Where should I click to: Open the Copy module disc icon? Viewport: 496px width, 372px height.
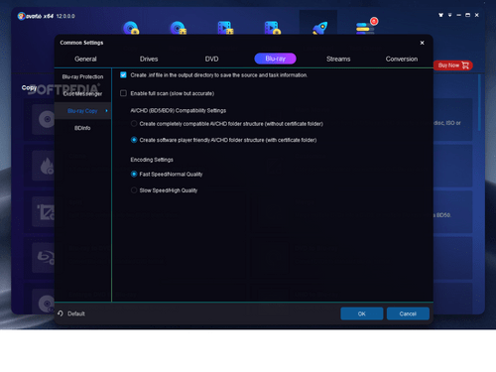point(131,28)
